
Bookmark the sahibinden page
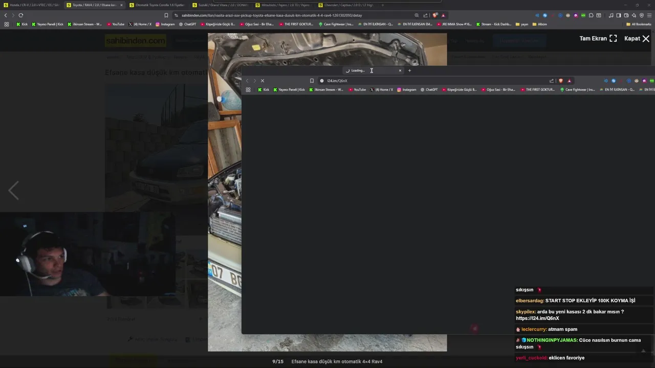click(166, 15)
